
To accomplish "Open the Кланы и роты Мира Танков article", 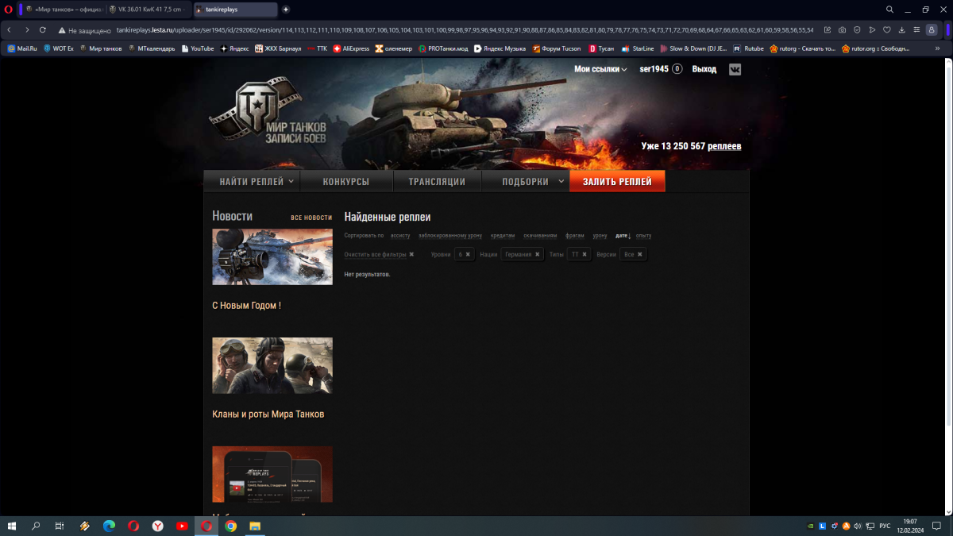I will [268, 415].
